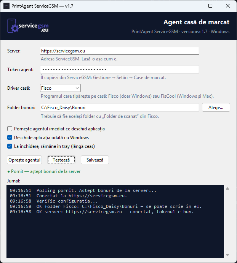Select log line 'Conectat la https://servicegsm.eu.'
237x263 pixels.
(x=82, y=196)
